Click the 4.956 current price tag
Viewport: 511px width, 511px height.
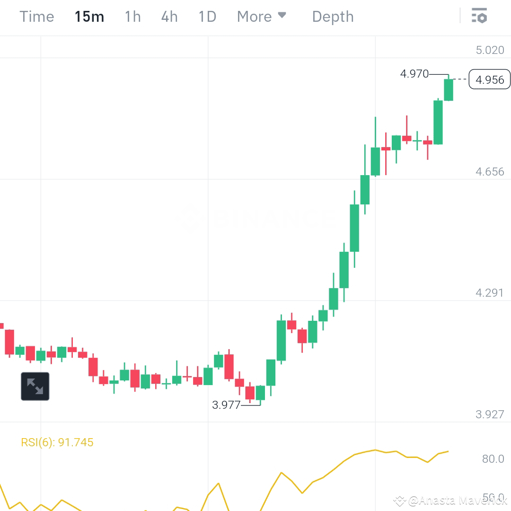pos(489,79)
